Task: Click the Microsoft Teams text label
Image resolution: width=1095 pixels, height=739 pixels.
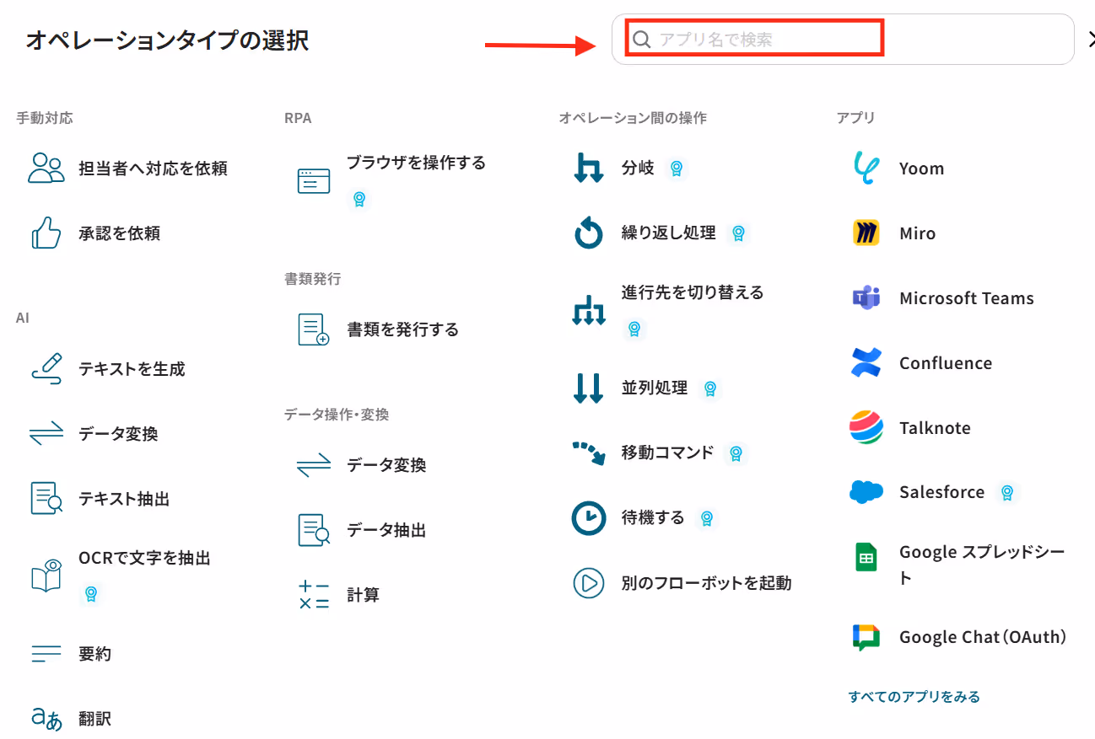Action: click(x=967, y=298)
